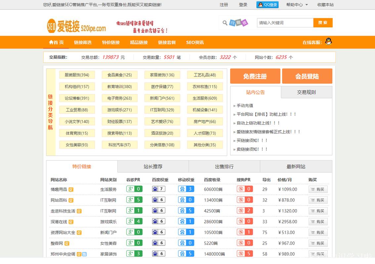This screenshot has width=375, height=264.
Task: Click 收藏本站 in the top bar
Action: (x=325, y=5)
